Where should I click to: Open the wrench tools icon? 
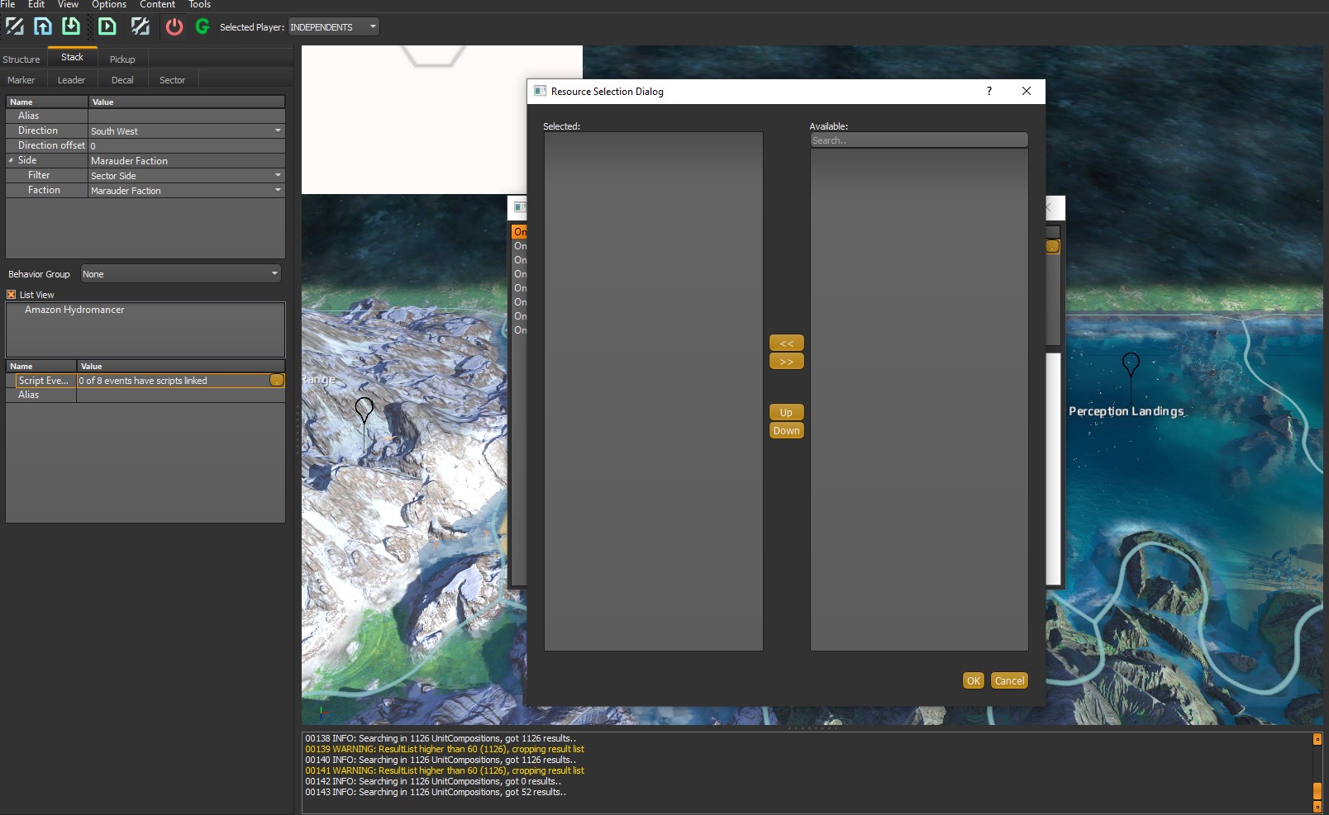(x=141, y=26)
